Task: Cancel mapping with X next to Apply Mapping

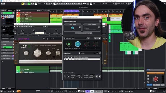Action: 91,33
